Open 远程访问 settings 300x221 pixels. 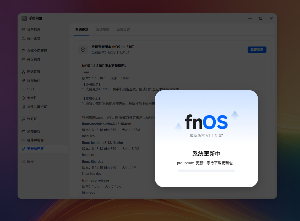[43, 81]
